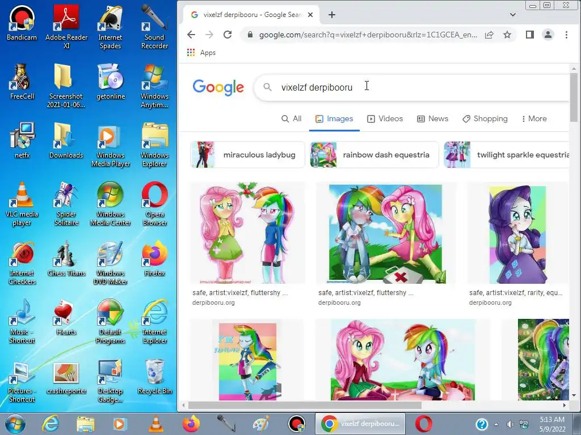581x435 pixels.
Task: Select the Firefox desktop icon
Action: click(154, 258)
